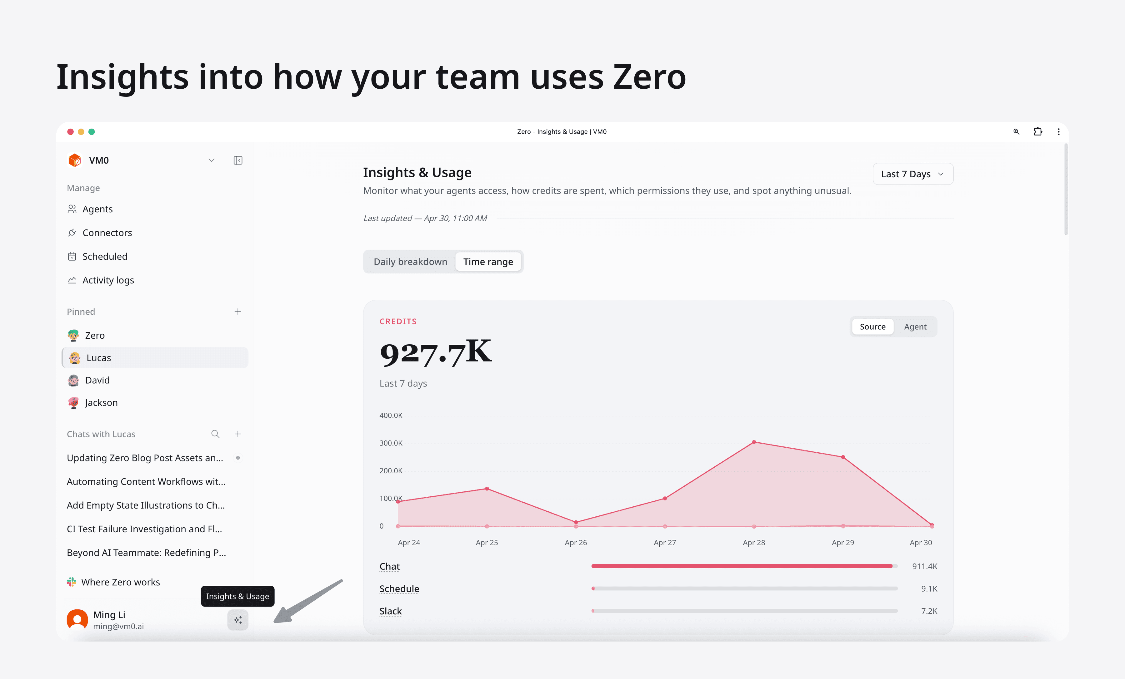Click the search icon beside Chats with Lucas
Viewport: 1125px width, 679px height.
215,434
